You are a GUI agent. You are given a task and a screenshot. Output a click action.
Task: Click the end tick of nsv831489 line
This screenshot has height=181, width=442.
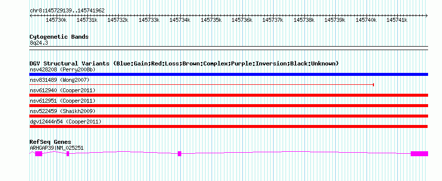373,84
